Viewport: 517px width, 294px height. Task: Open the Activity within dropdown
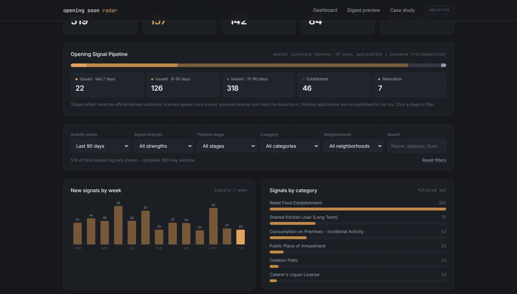100,146
